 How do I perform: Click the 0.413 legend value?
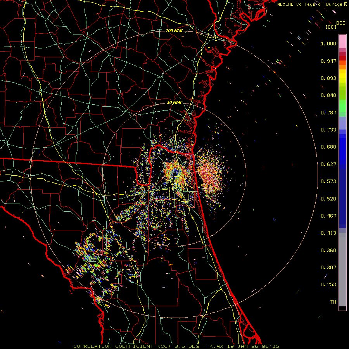click(x=328, y=233)
